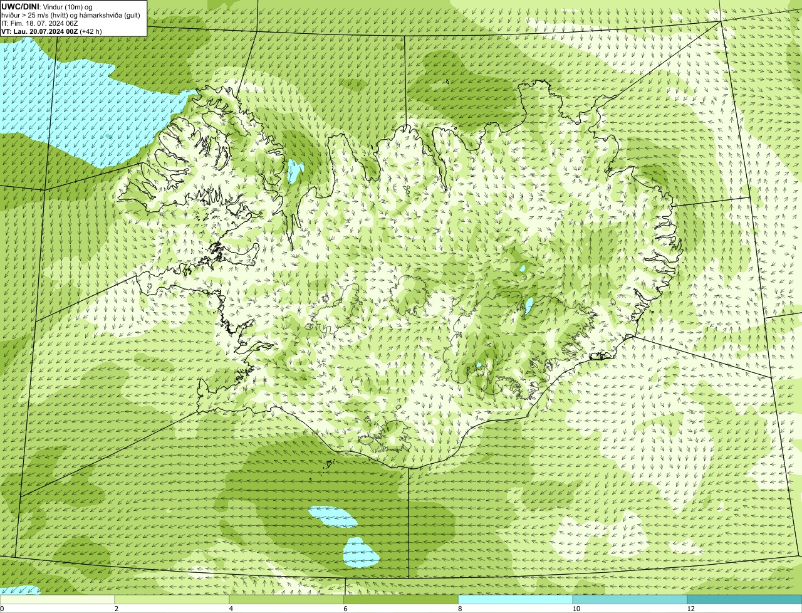Viewport: 802px width, 613px height.
Task: Click the 0–2 m/s palest legend color
Action: pos(58,599)
